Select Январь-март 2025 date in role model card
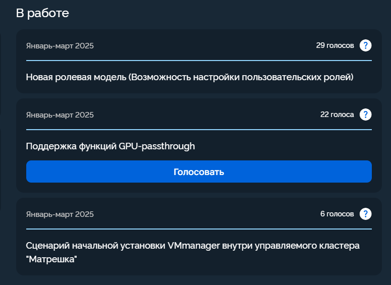The height and width of the screenshot is (285, 391). (x=60, y=46)
